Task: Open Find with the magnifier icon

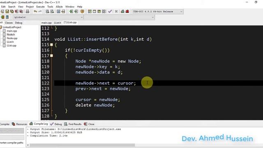Action: [48, 12]
